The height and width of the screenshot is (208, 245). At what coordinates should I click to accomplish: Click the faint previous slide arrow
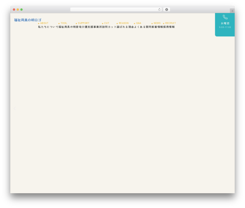click(x=15, y=109)
